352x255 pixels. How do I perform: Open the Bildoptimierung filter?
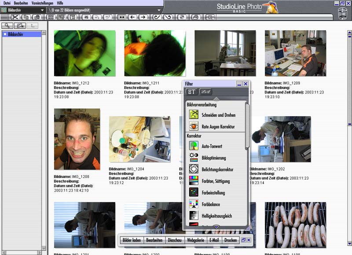[x=207, y=158]
